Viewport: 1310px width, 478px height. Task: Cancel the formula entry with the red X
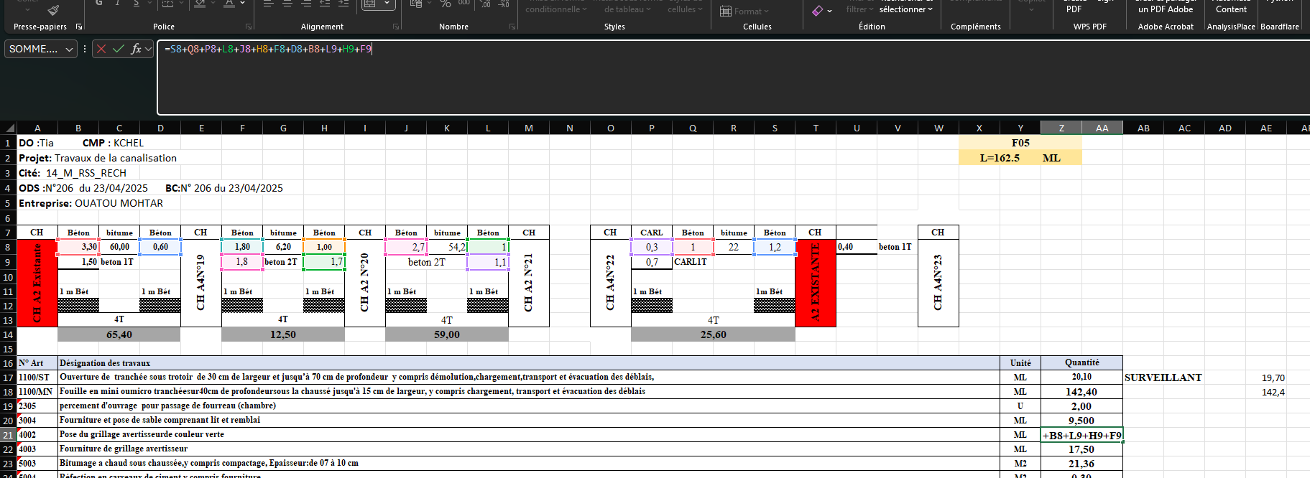(x=101, y=49)
